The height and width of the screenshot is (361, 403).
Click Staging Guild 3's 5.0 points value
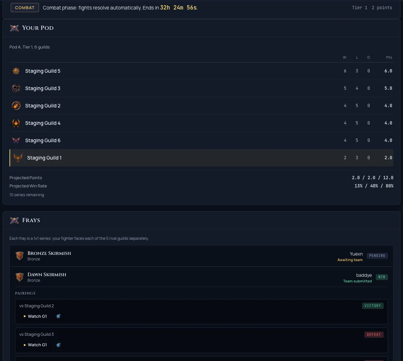pyautogui.click(x=388, y=88)
